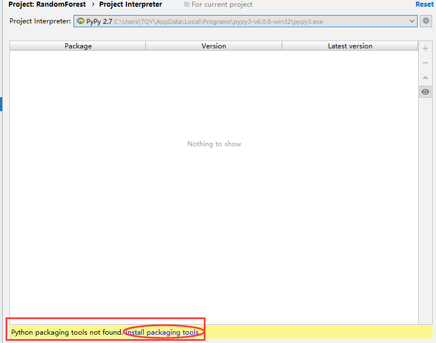Image resolution: width=436 pixels, height=343 pixels.
Task: Click the PyPy logo icon in interpreter field
Action: pyautogui.click(x=81, y=21)
